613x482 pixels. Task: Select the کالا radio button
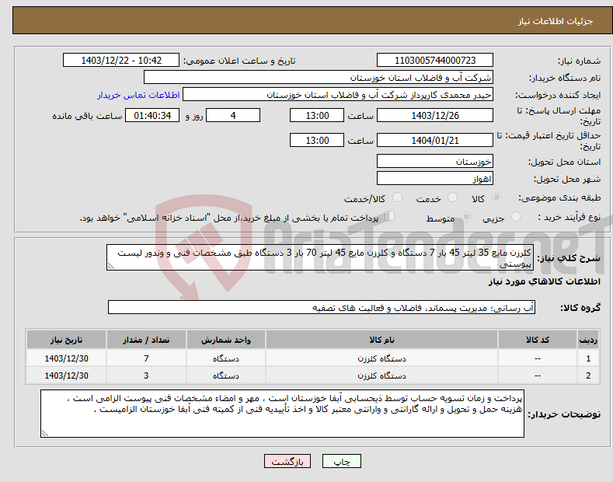(496, 197)
